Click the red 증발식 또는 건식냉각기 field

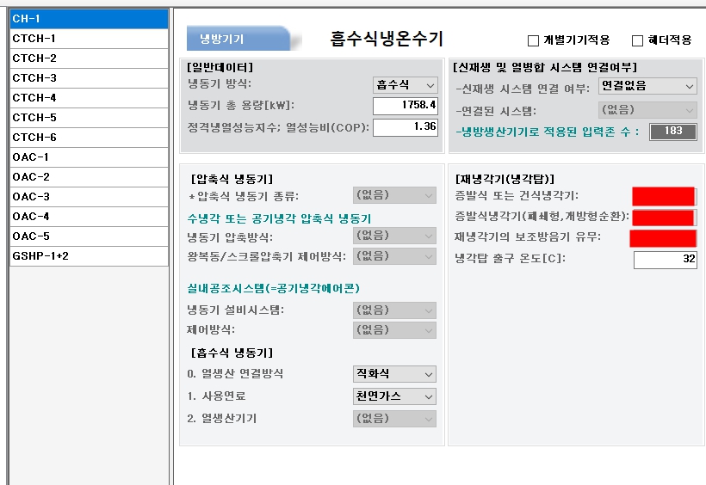(x=663, y=196)
